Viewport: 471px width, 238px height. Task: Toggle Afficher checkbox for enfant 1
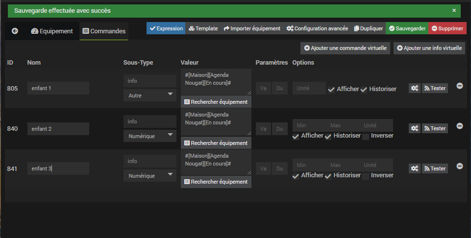point(331,90)
